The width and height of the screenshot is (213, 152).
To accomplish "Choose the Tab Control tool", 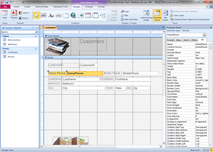I will tap(66, 16).
